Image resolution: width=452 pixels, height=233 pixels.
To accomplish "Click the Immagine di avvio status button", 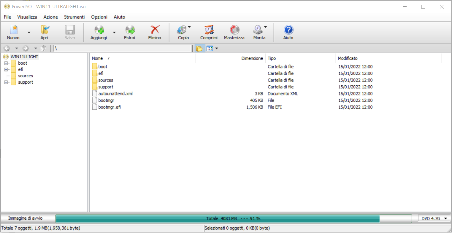I will pos(25,218).
